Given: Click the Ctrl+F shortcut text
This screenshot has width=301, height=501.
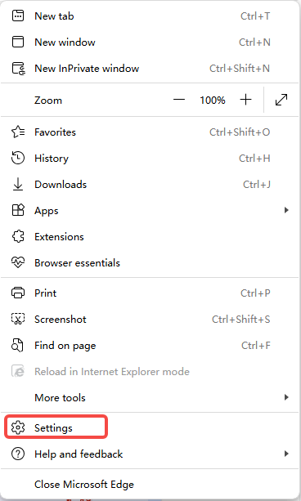Looking at the screenshot, I should click(256, 346).
